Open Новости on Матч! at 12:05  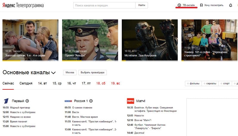(139, 116)
